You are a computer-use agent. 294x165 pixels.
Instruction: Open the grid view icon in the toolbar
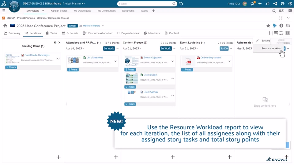[288, 33]
